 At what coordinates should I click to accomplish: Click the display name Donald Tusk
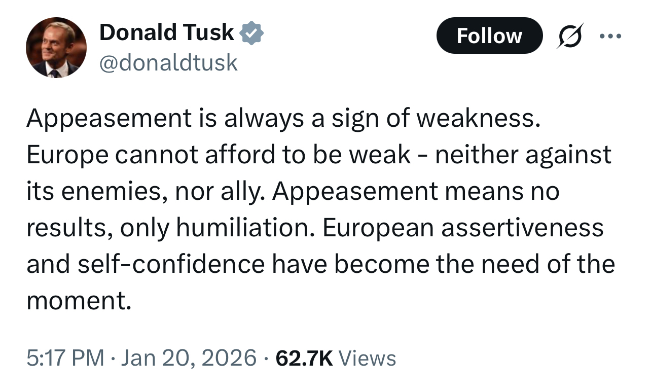pos(166,33)
